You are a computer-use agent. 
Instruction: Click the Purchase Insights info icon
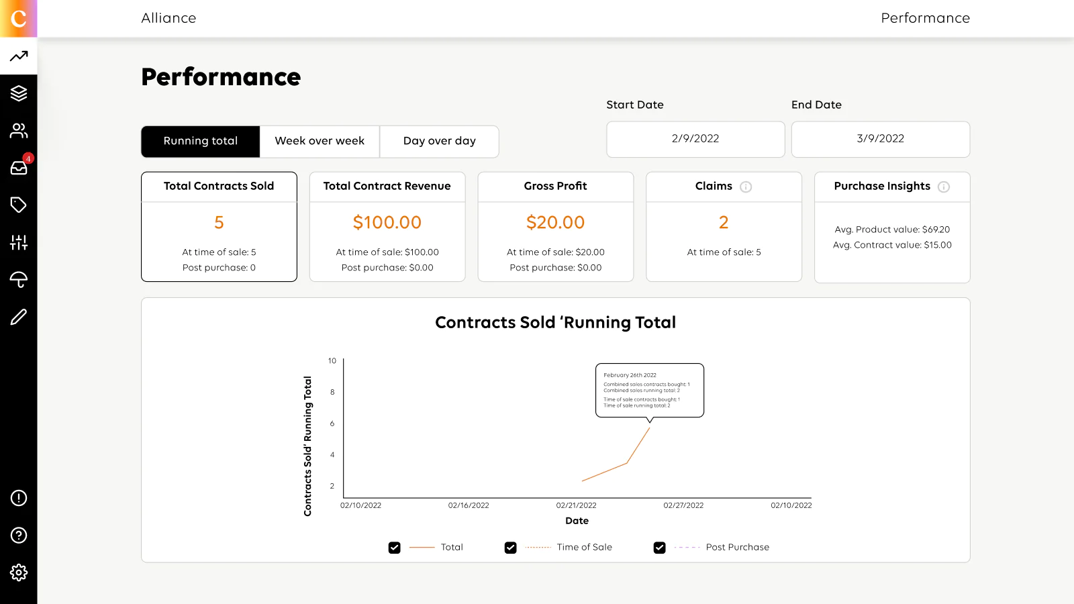tap(944, 187)
